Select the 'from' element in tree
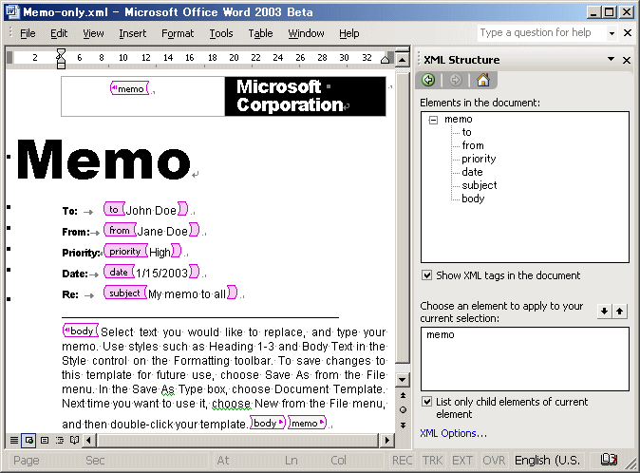Image resolution: width=640 pixels, height=473 pixels. click(x=473, y=145)
